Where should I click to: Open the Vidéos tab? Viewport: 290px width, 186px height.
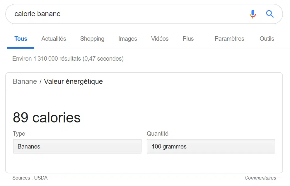(x=160, y=39)
